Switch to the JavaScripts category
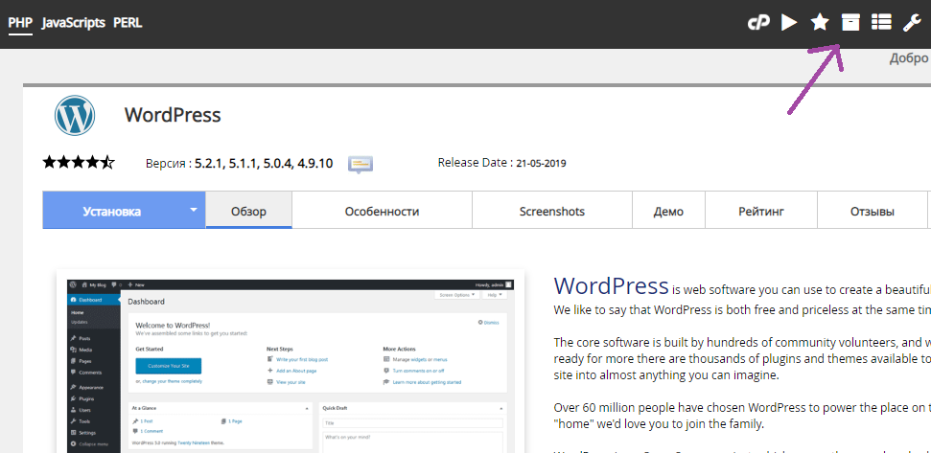Image resolution: width=931 pixels, height=453 pixels. point(73,23)
